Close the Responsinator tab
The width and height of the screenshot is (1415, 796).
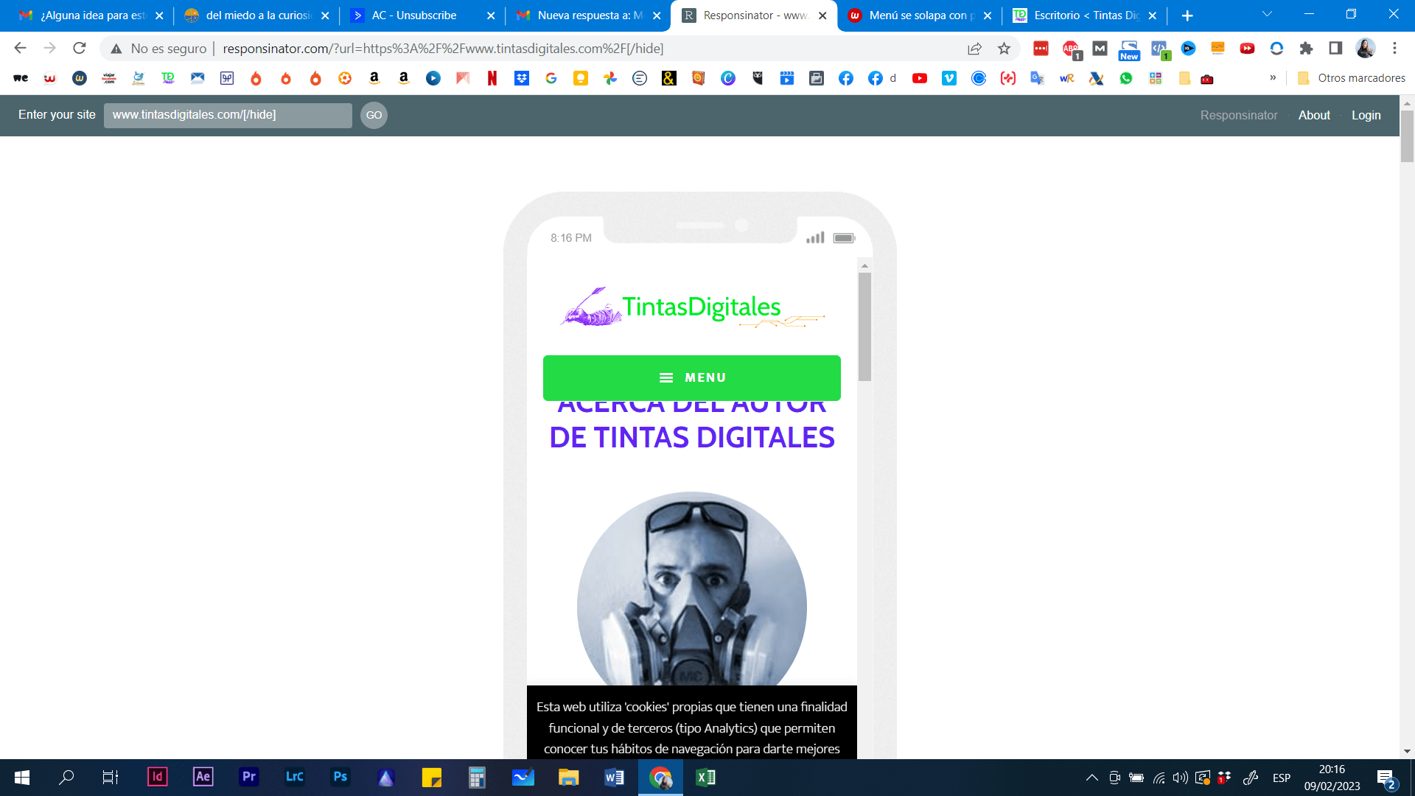(822, 15)
